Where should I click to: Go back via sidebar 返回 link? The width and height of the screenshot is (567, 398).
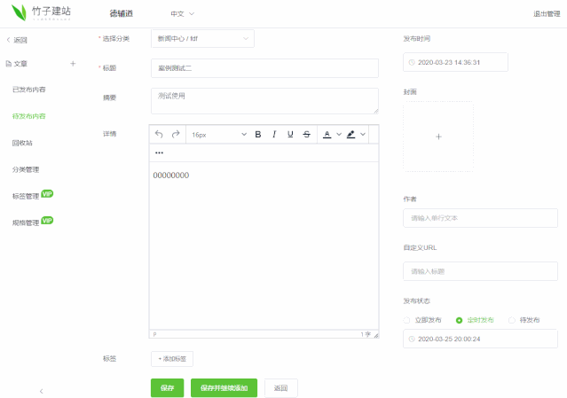17,40
